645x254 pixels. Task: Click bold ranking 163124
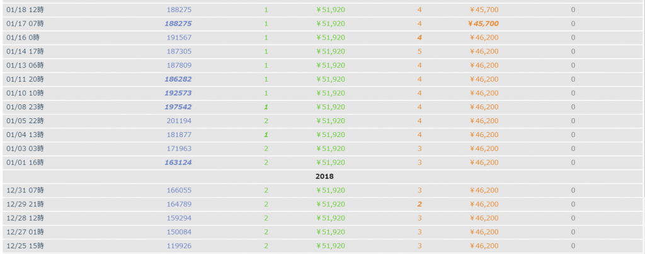(178, 162)
